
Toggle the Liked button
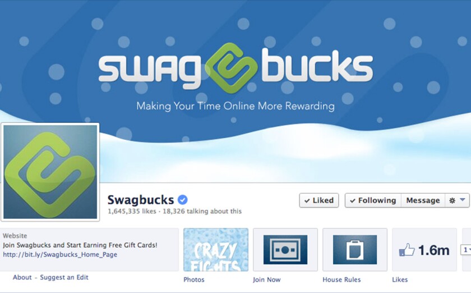tap(318, 200)
